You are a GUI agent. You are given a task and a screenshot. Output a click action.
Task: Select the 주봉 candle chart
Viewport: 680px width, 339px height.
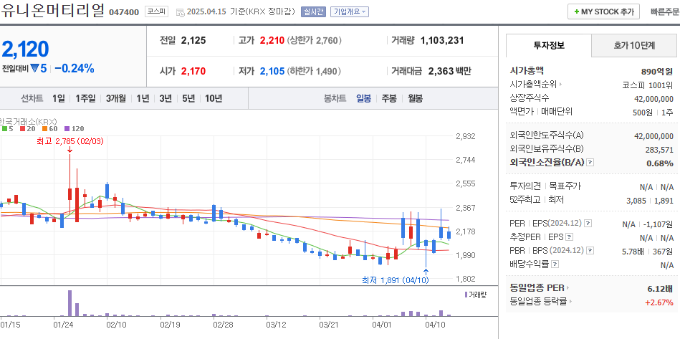click(x=389, y=98)
